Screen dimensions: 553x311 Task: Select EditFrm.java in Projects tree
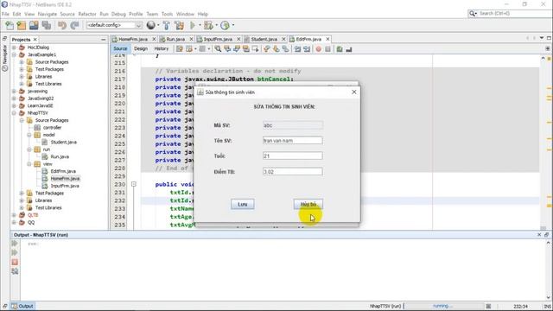(x=63, y=171)
